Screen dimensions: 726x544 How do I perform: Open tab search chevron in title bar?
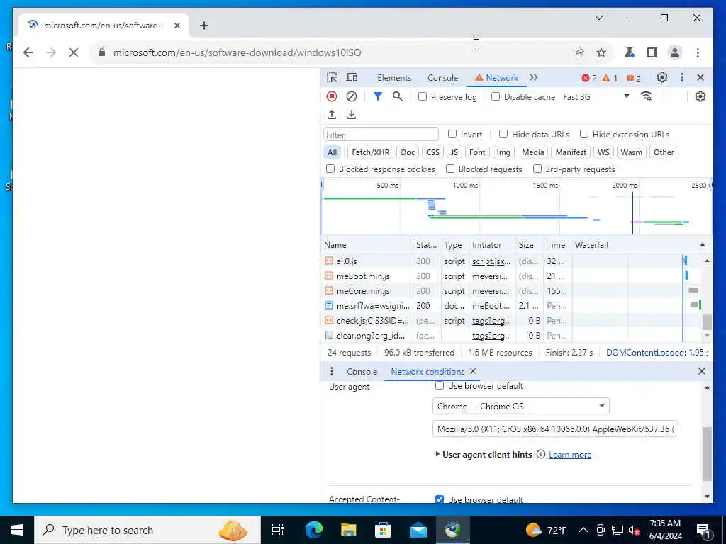click(598, 18)
